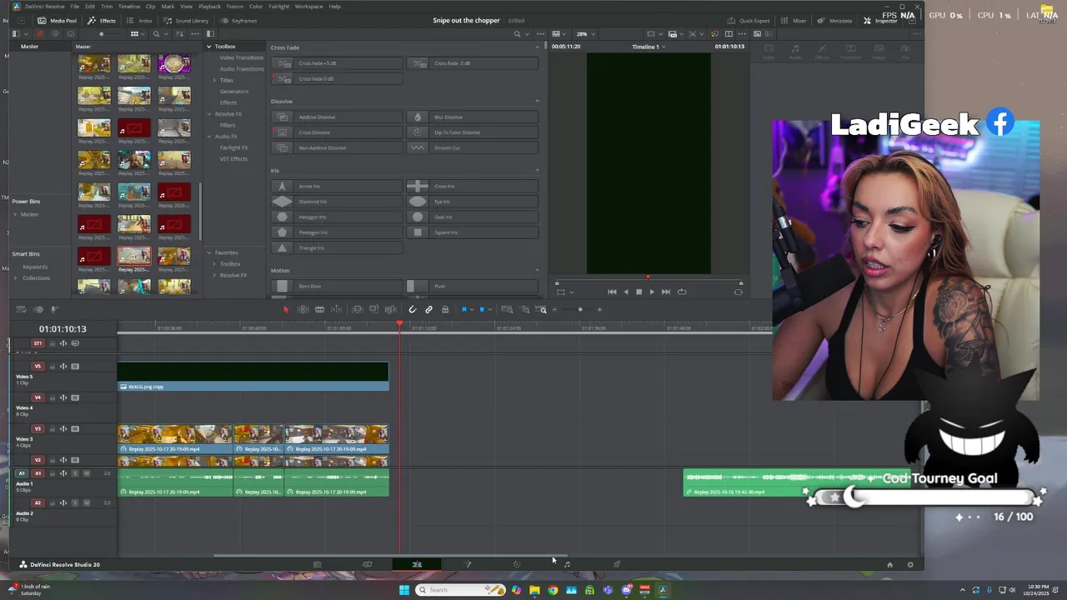
Task: Solo the Audio 1 track
Action: [x=75, y=473]
